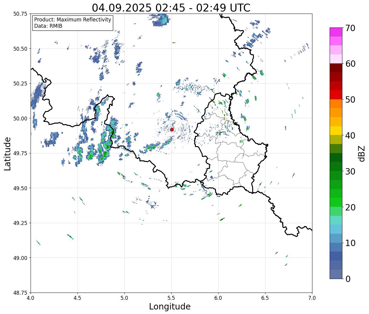
Task: Click the colorbar tick label 70
Action: click(350, 28)
